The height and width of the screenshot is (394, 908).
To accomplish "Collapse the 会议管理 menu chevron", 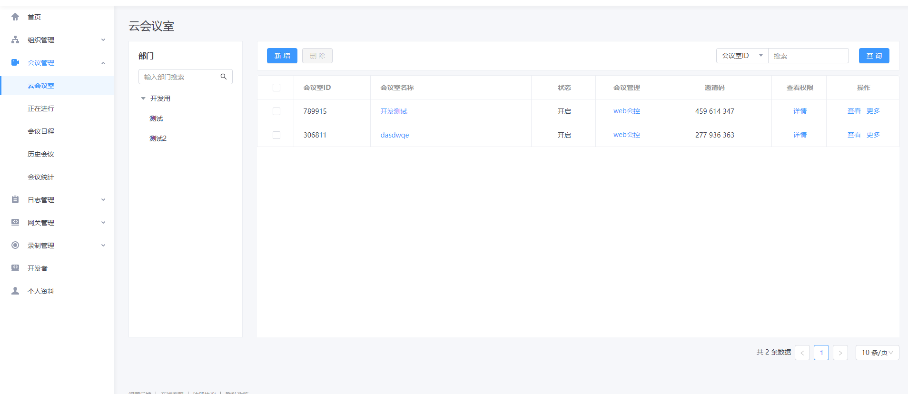I will click(x=103, y=63).
